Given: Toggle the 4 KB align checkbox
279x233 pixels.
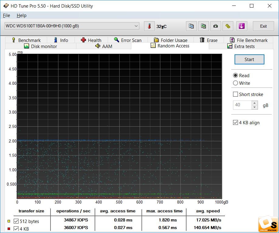Looking at the screenshot, I should point(235,122).
